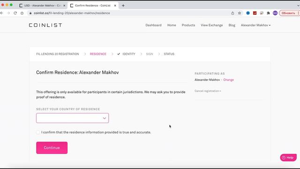Click the share icon in address bar
Screen dimensions: 300x169
click(232, 13)
